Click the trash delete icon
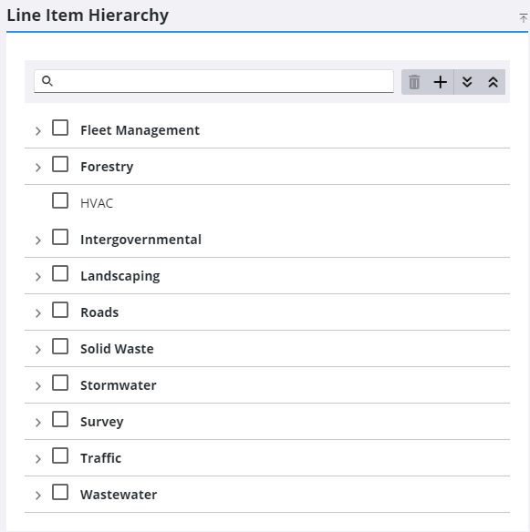Screen dimensions: 530x532 (414, 82)
